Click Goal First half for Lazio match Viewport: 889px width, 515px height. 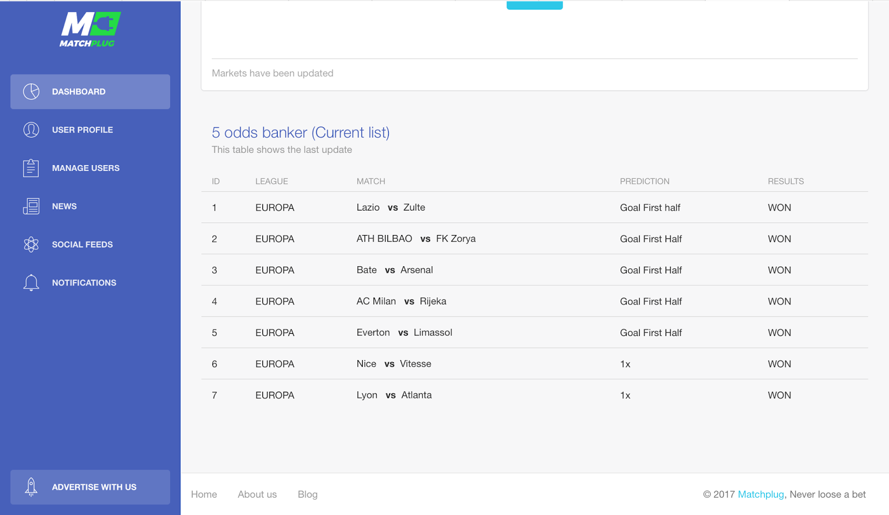pyautogui.click(x=650, y=207)
